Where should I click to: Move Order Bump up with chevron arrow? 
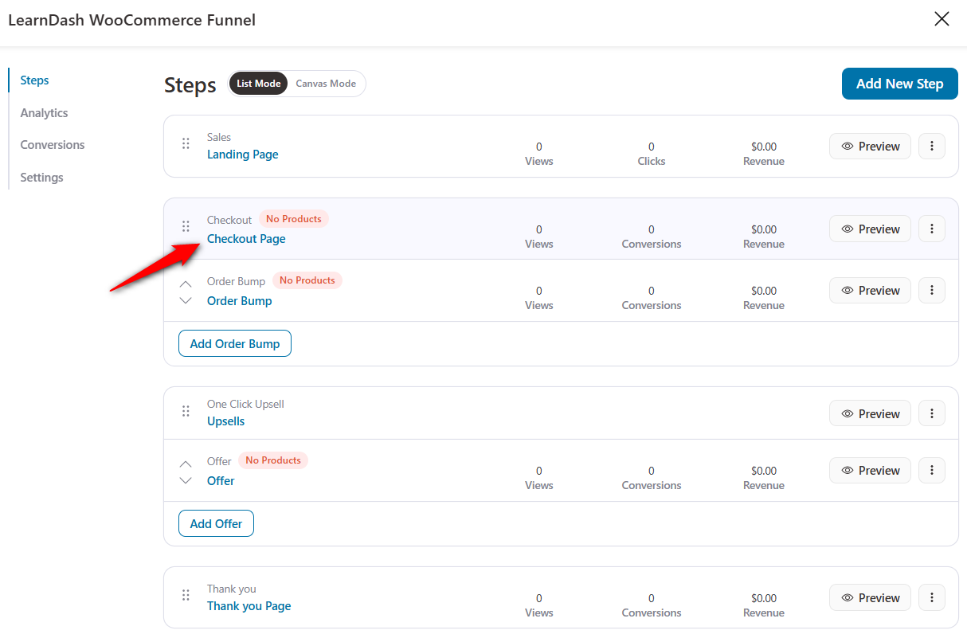coord(186,284)
